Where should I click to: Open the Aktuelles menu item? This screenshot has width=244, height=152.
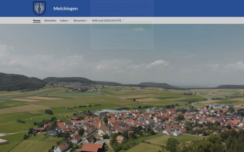pos(50,21)
